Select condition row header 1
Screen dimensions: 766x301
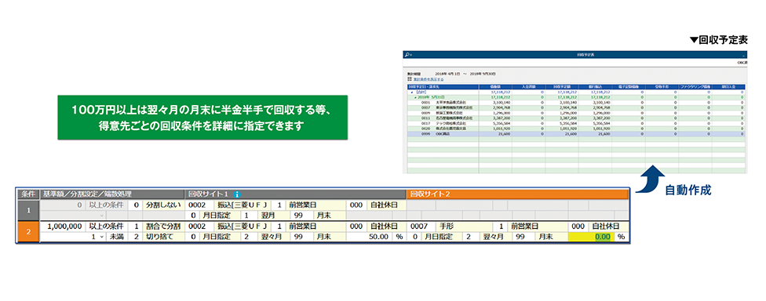[28, 209]
